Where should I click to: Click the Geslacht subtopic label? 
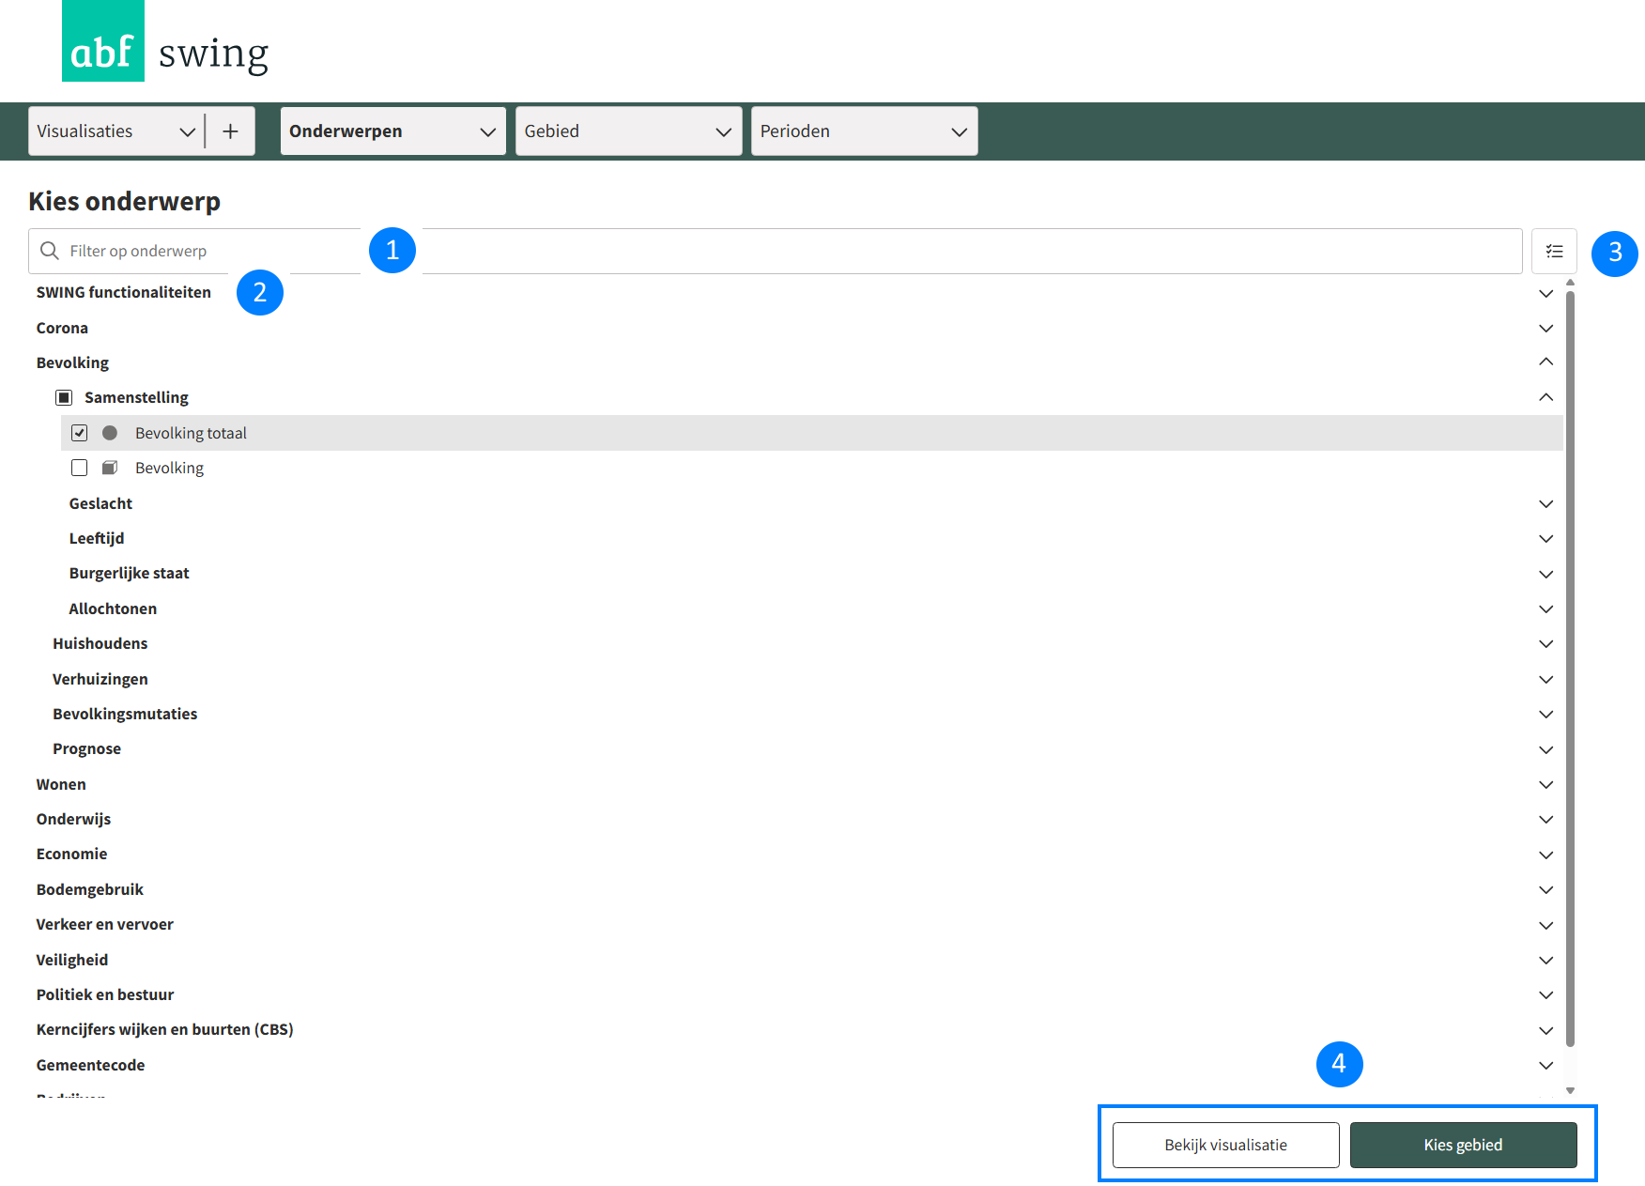click(x=100, y=503)
